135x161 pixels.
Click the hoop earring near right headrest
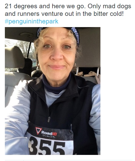pos(75,65)
